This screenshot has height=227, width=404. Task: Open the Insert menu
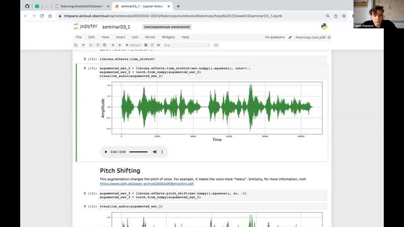121,37
